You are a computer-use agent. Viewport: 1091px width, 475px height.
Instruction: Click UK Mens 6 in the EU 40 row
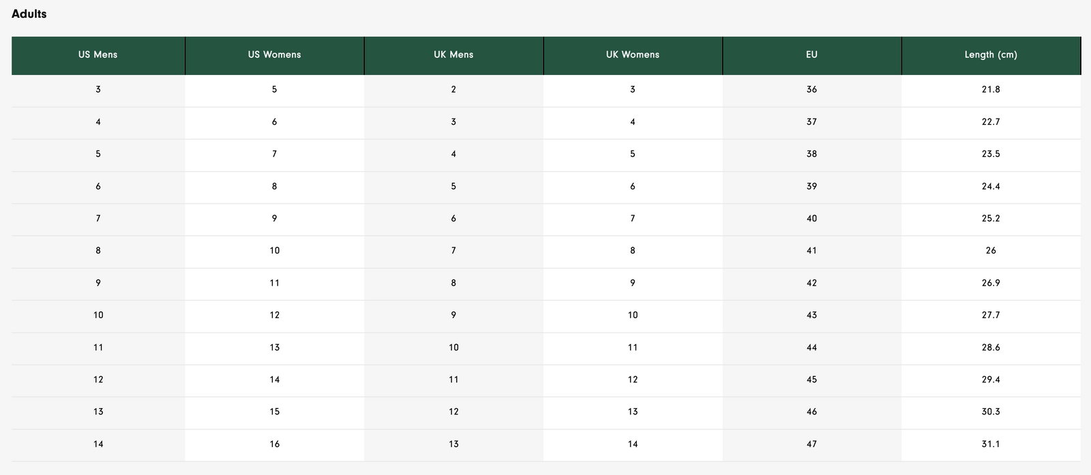[453, 219]
